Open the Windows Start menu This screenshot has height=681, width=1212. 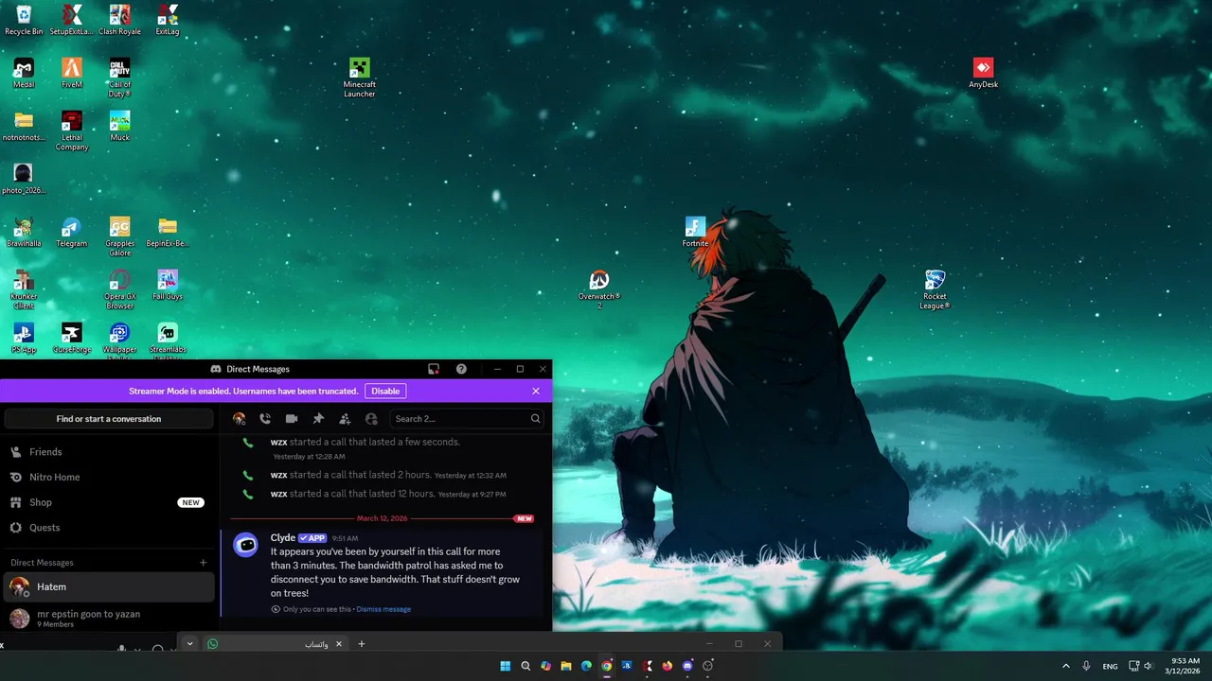pos(505,666)
